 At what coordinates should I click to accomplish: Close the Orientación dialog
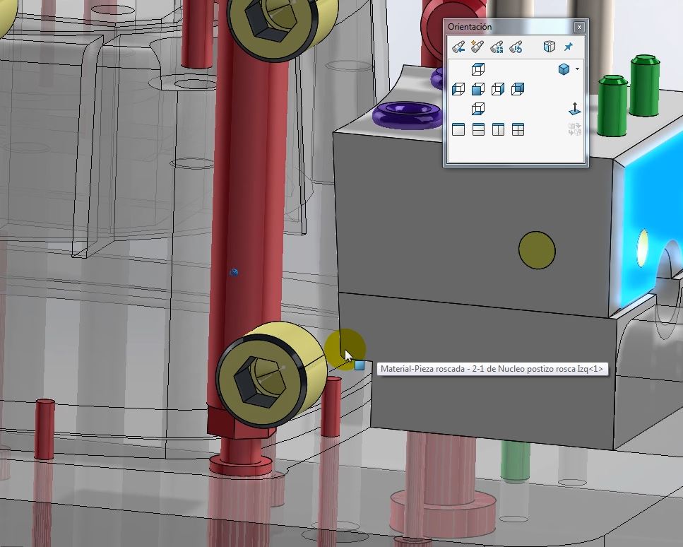[579, 28]
